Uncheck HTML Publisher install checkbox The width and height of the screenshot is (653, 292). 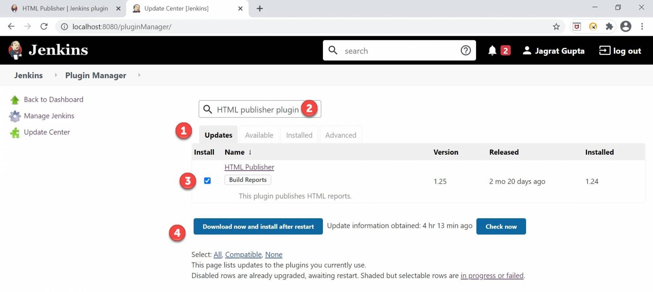point(208,180)
